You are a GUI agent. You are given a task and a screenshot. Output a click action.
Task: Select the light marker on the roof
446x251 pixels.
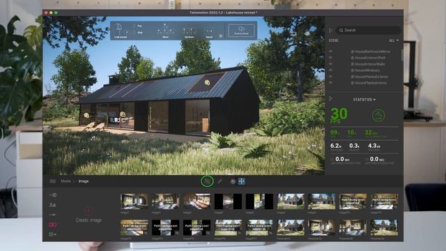click(208, 82)
